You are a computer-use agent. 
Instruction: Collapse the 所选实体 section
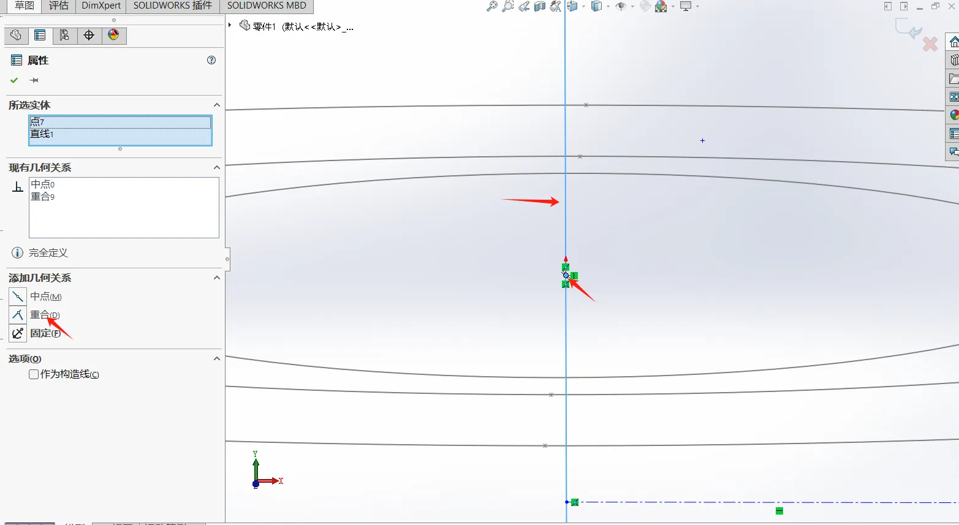tap(216, 105)
